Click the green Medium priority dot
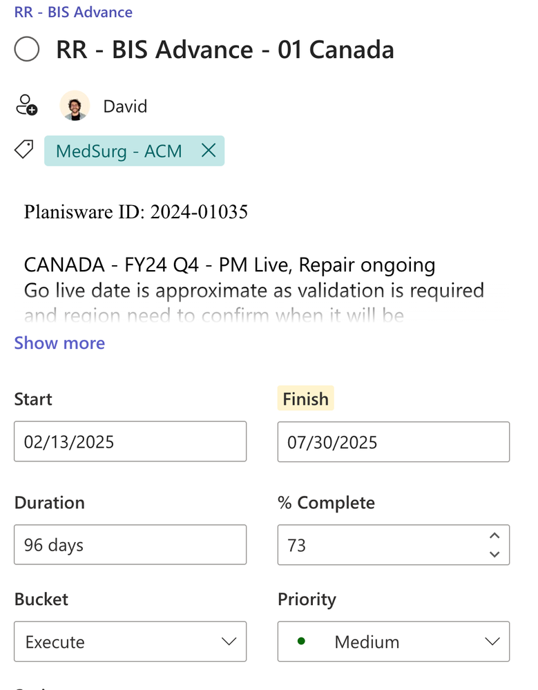 click(x=301, y=641)
